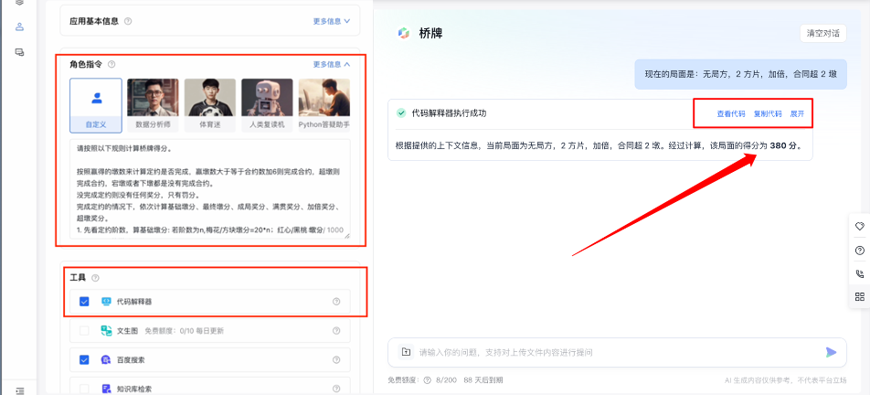The width and height of the screenshot is (870, 395).
Task: Uncheck the 代码解释器 checkbox
Action: (84, 302)
